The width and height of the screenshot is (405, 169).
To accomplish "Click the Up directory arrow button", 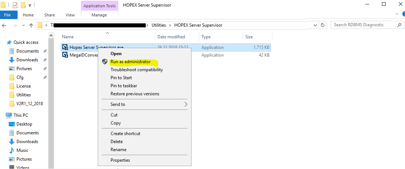I will (31, 25).
